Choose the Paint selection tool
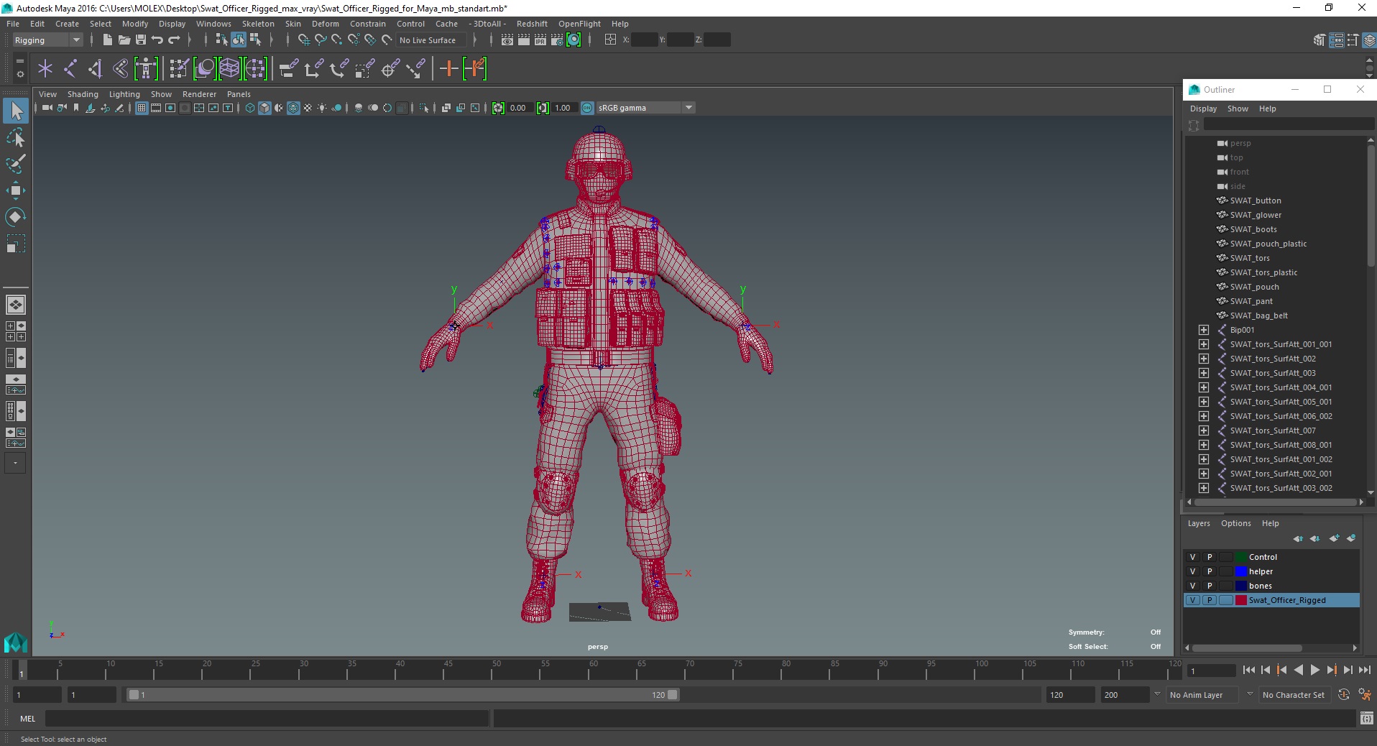This screenshot has height=746, width=1377. point(16,164)
